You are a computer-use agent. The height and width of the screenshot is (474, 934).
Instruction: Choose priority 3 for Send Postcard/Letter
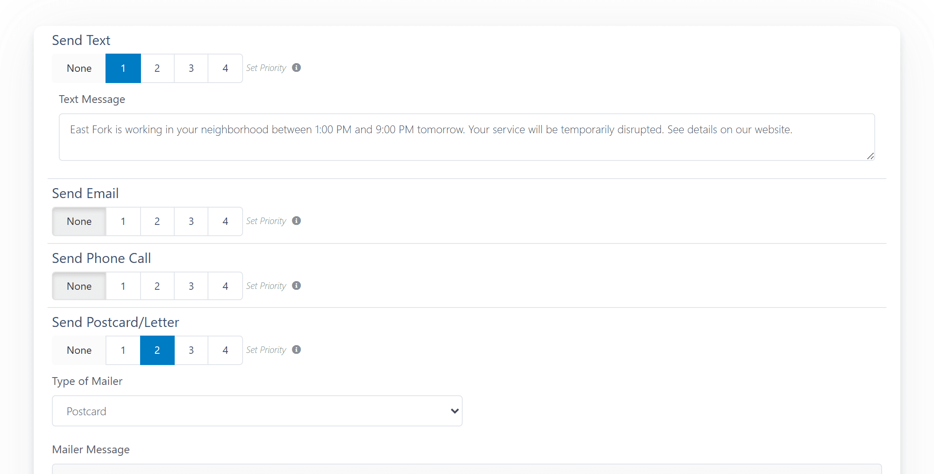pos(191,350)
